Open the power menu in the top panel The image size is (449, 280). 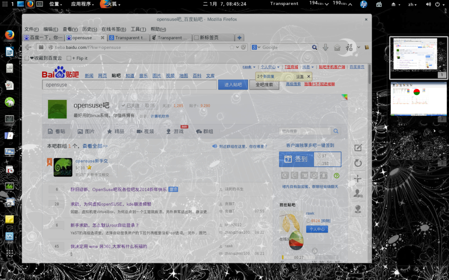click(439, 4)
